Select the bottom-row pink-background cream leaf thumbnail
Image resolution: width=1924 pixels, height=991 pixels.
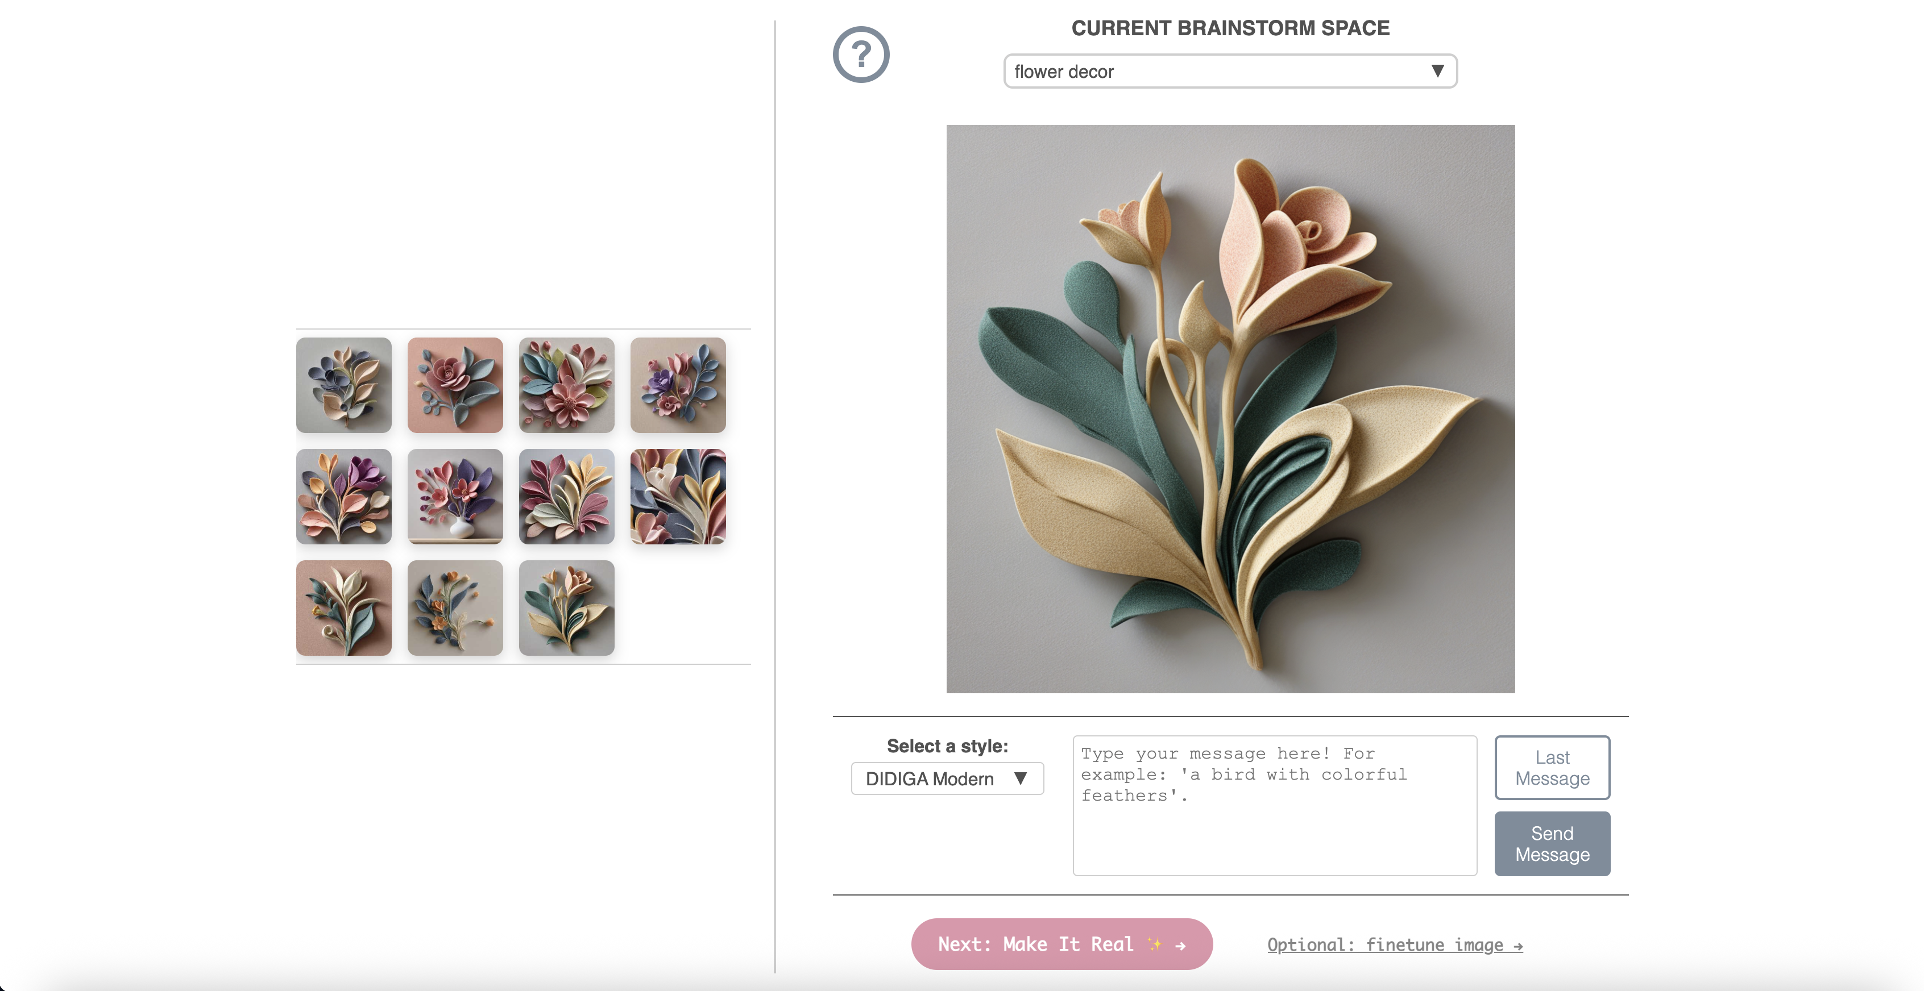(343, 607)
